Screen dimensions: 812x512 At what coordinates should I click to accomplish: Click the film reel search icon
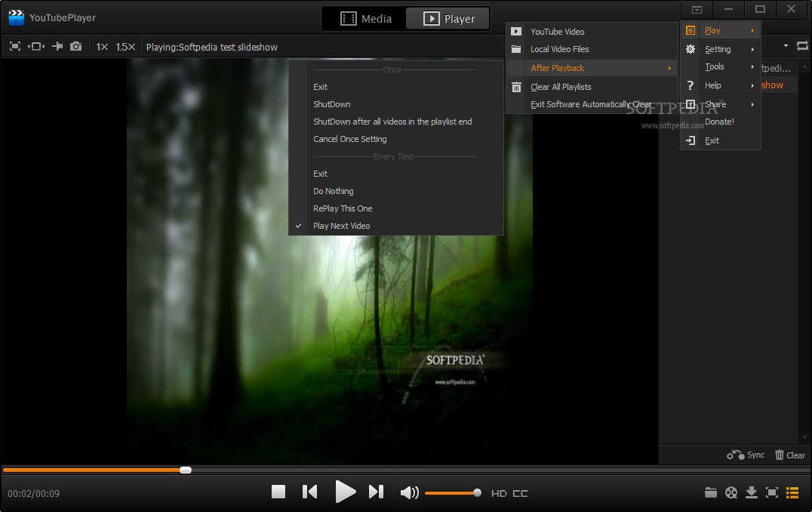tap(731, 492)
